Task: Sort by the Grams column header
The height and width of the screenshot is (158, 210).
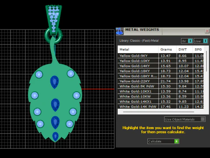Action: coord(168,50)
